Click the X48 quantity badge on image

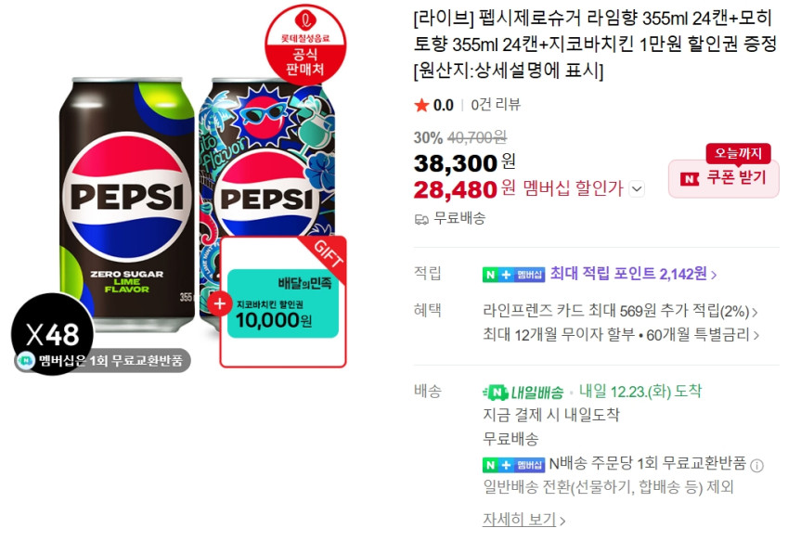[52, 334]
